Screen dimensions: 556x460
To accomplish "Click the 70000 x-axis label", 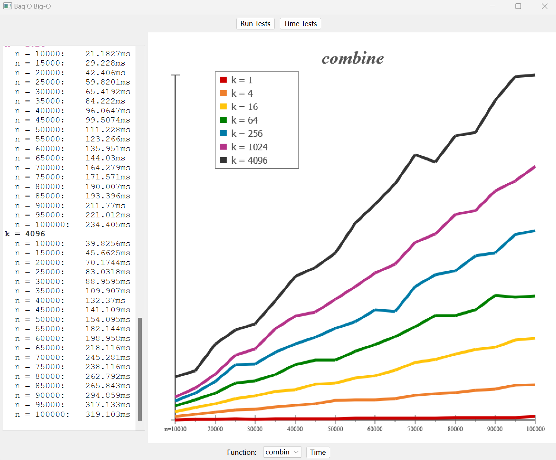I will point(415,429).
